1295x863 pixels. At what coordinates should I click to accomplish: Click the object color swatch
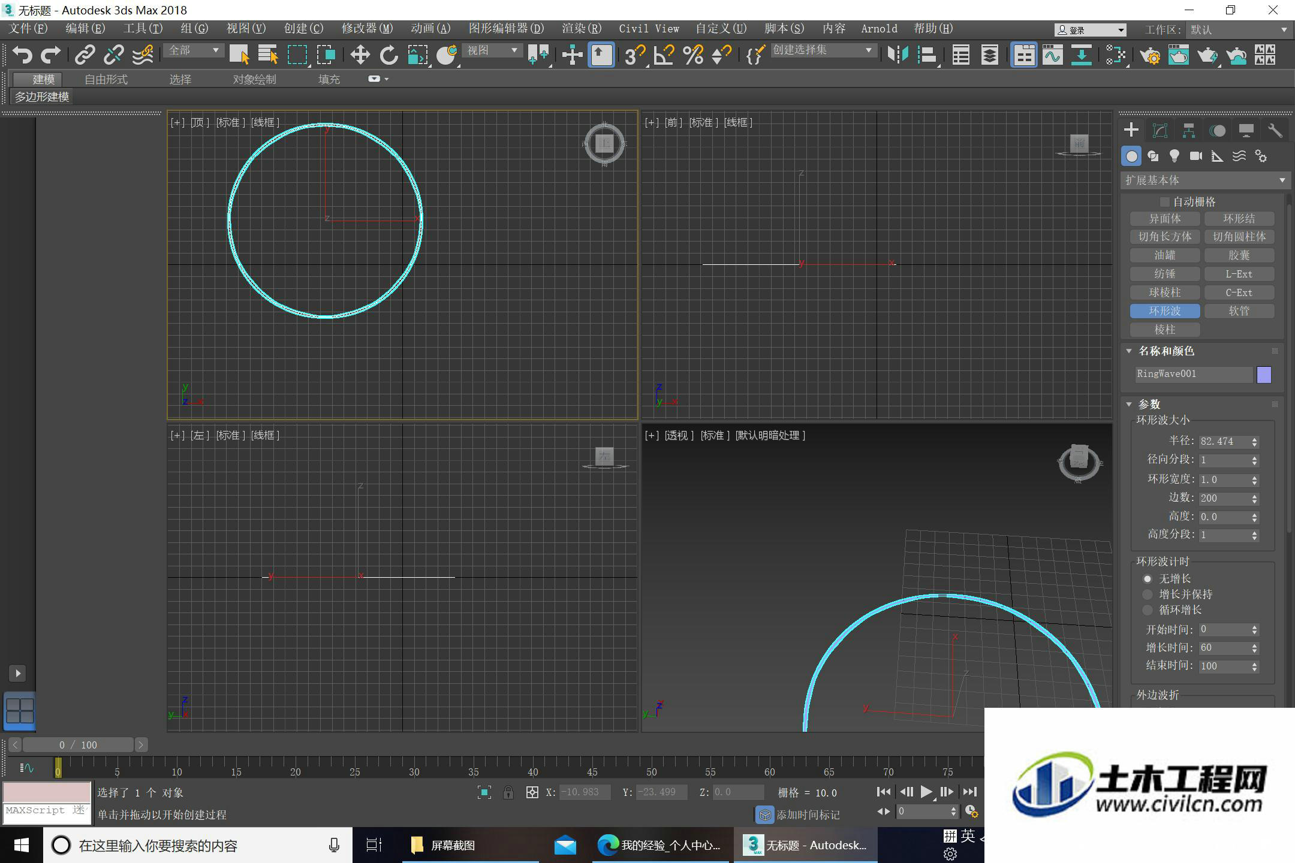pos(1264,375)
